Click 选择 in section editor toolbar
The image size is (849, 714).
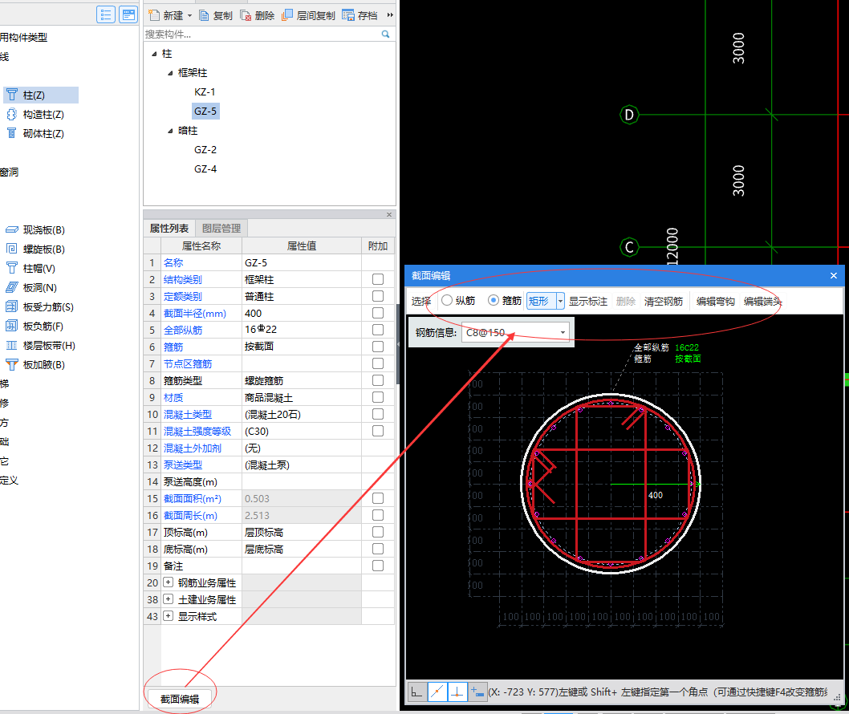pos(420,301)
